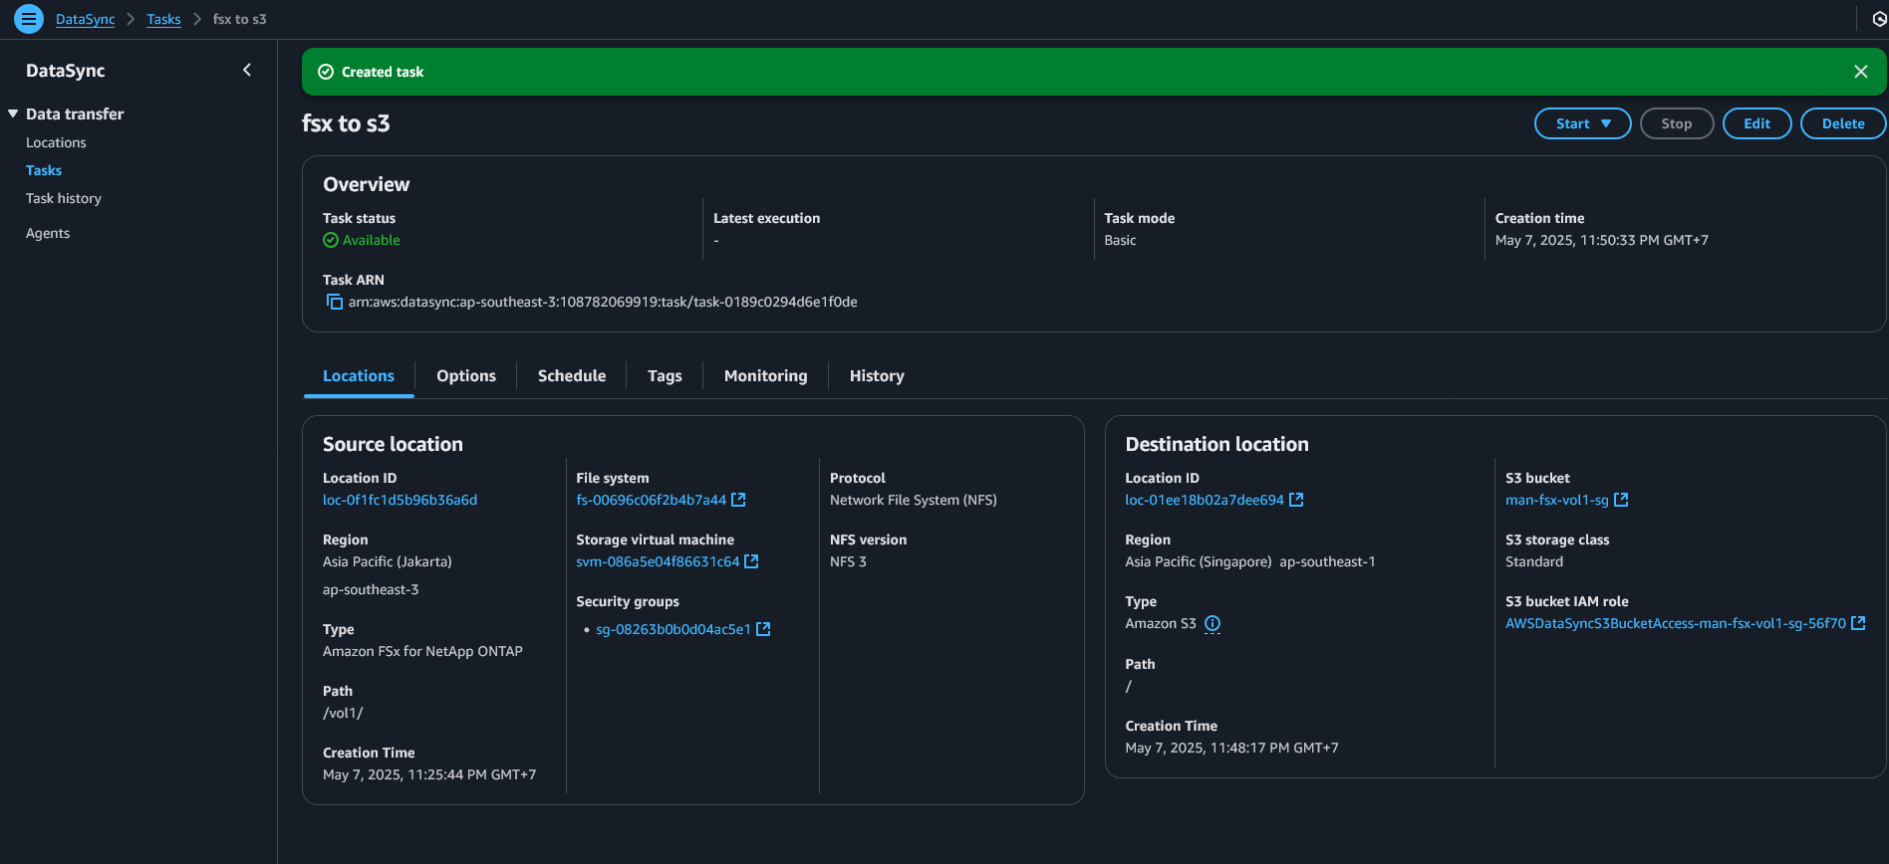Click the Delete button
1889x864 pixels.
click(x=1843, y=123)
